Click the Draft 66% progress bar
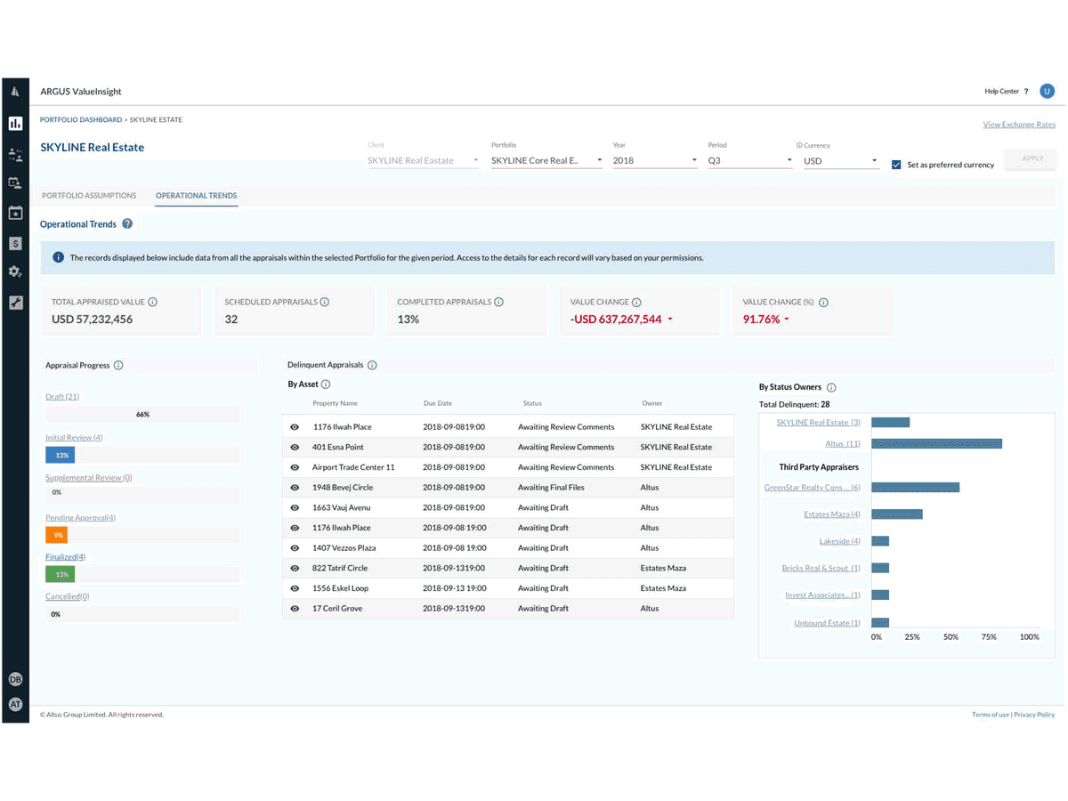 [x=142, y=414]
